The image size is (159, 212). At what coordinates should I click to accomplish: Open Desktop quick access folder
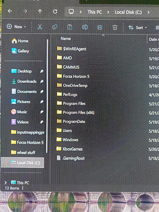(x=21, y=71)
